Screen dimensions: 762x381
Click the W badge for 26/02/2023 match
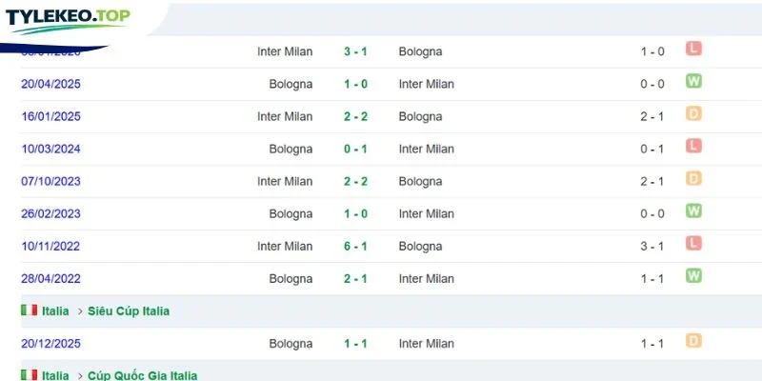(x=693, y=211)
